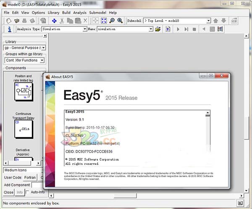Click the blue Info icon
The width and height of the screenshot is (252, 209).
coord(10,29)
